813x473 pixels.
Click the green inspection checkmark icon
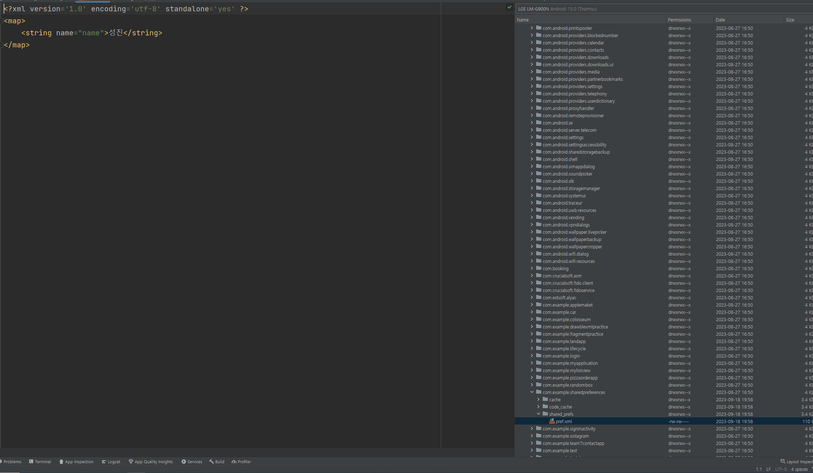(509, 7)
